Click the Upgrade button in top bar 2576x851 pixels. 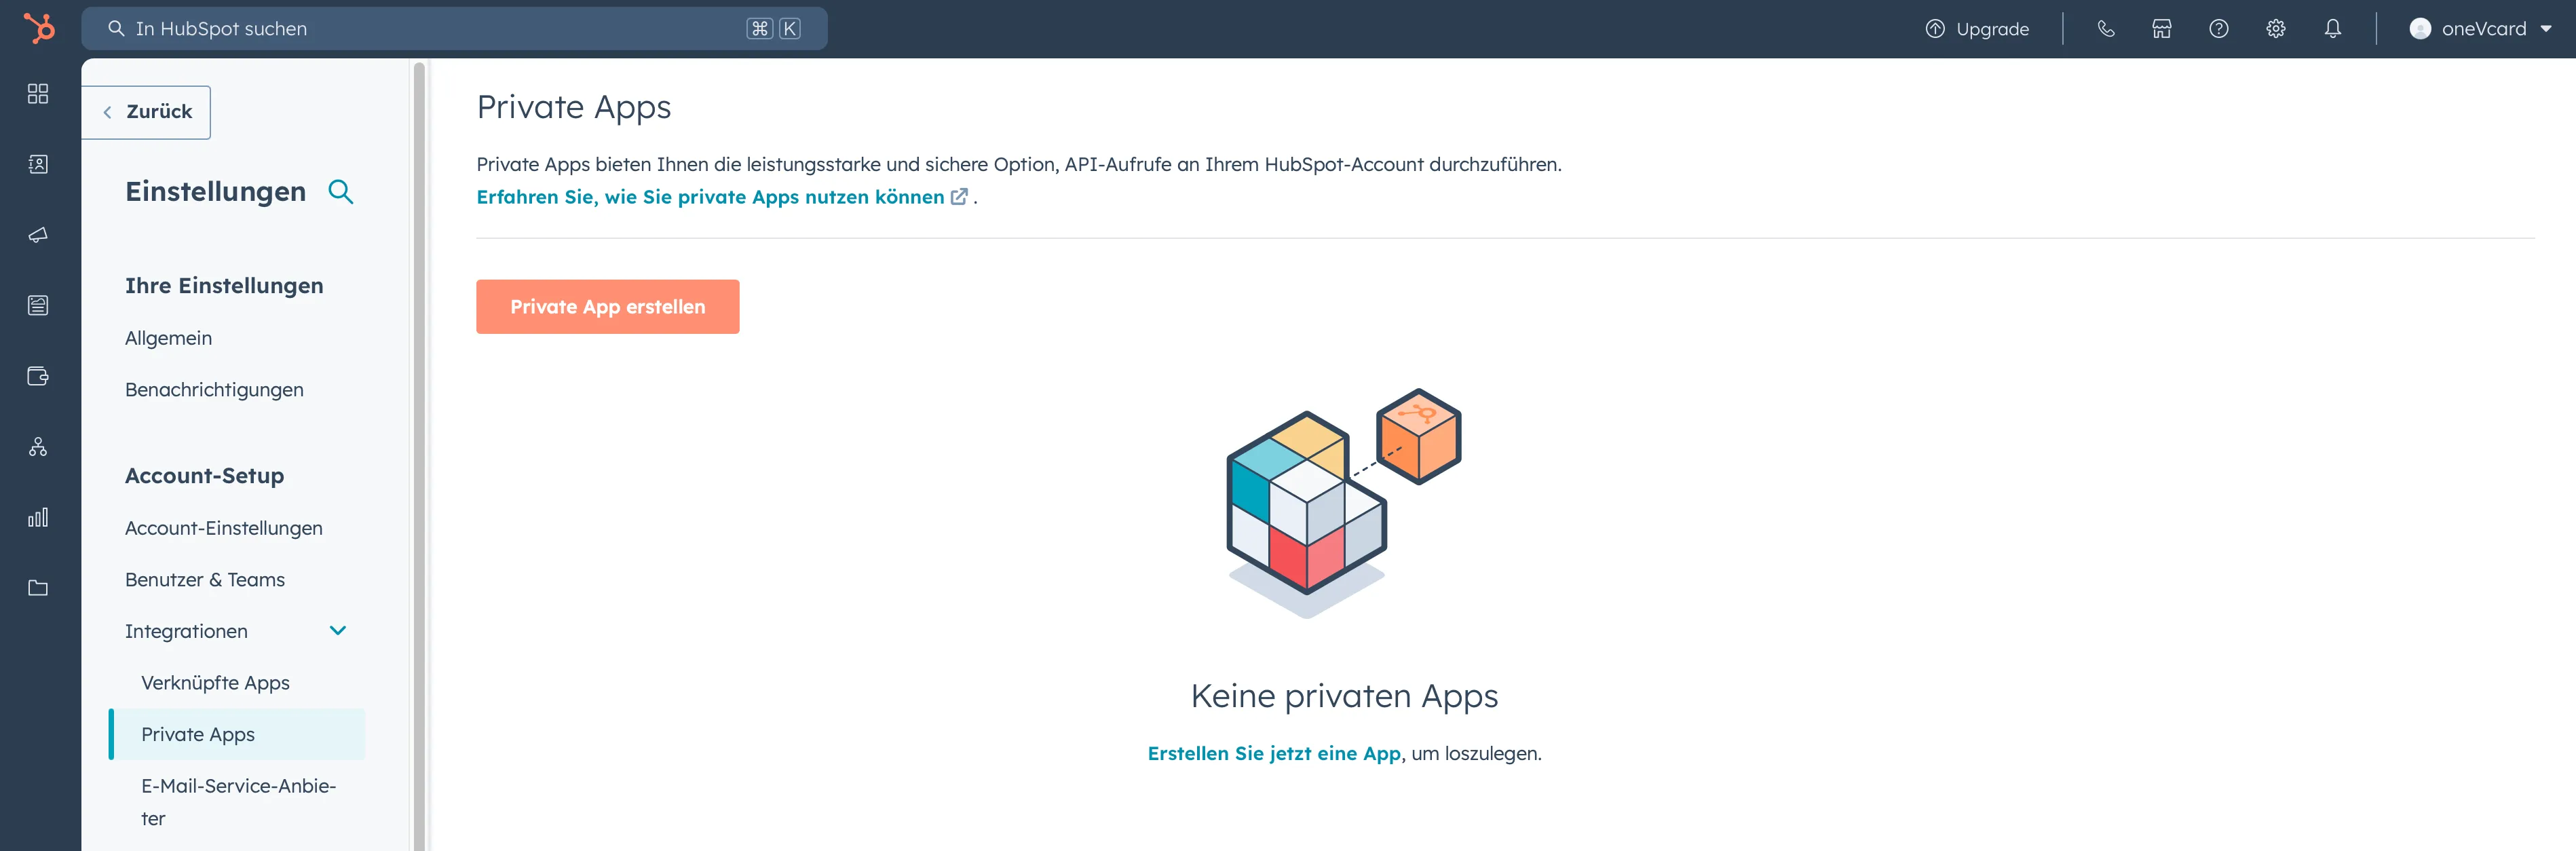pos(1977,29)
